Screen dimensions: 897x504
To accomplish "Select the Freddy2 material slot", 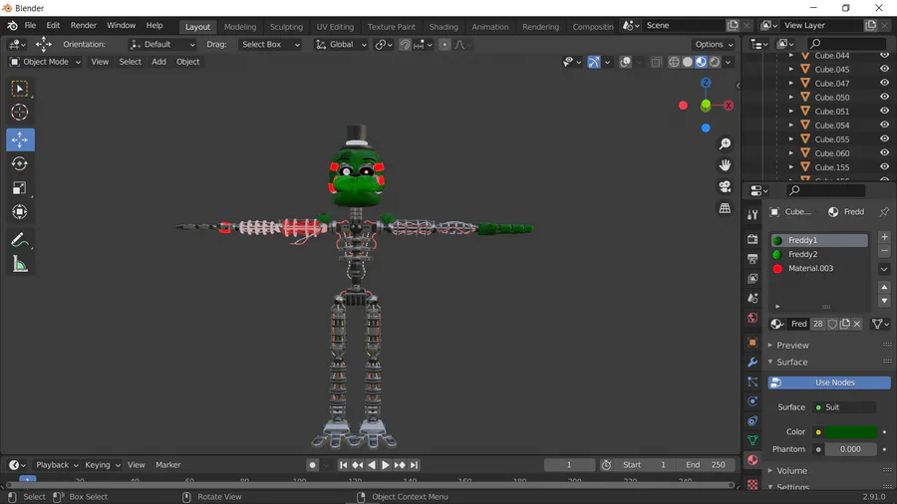I will pyautogui.click(x=819, y=254).
